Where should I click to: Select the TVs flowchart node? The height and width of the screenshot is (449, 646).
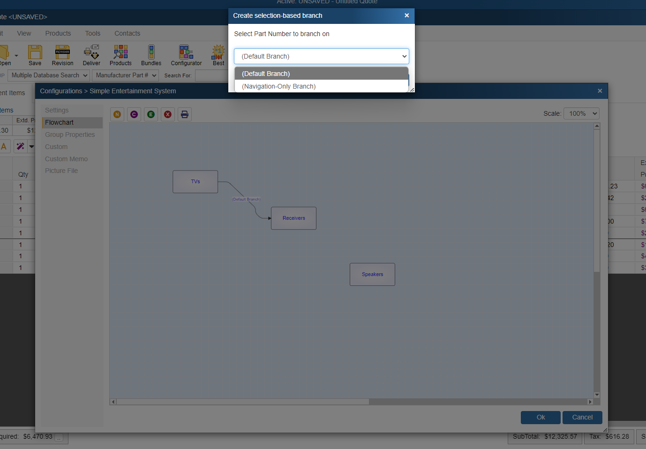[195, 181]
